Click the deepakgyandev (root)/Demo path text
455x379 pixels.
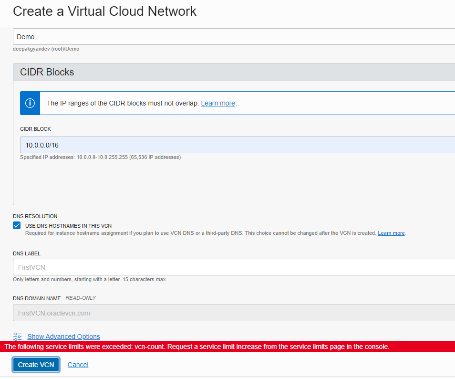point(46,49)
